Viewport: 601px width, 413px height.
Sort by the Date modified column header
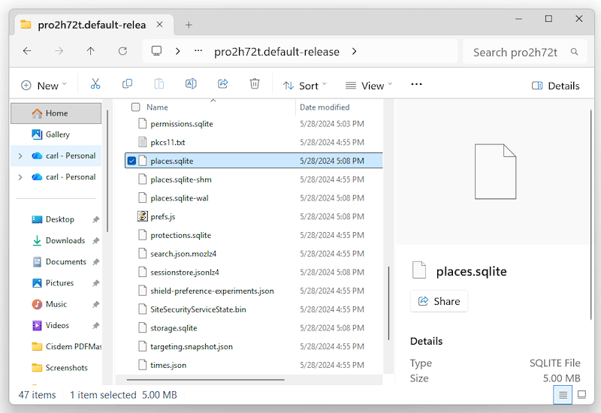pyautogui.click(x=325, y=107)
